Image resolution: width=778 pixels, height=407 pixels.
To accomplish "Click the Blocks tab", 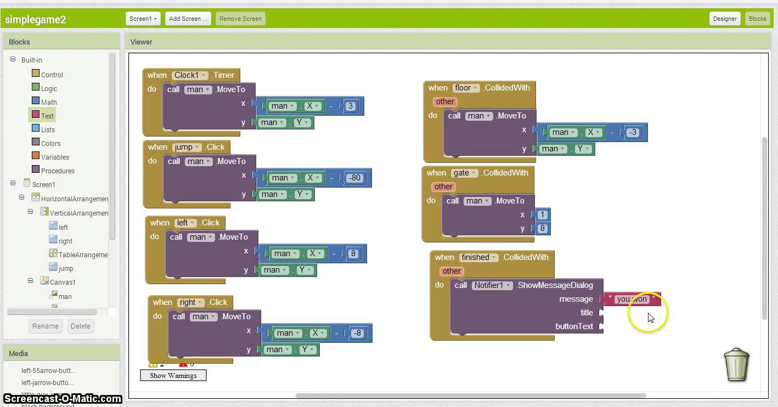I will (x=758, y=18).
